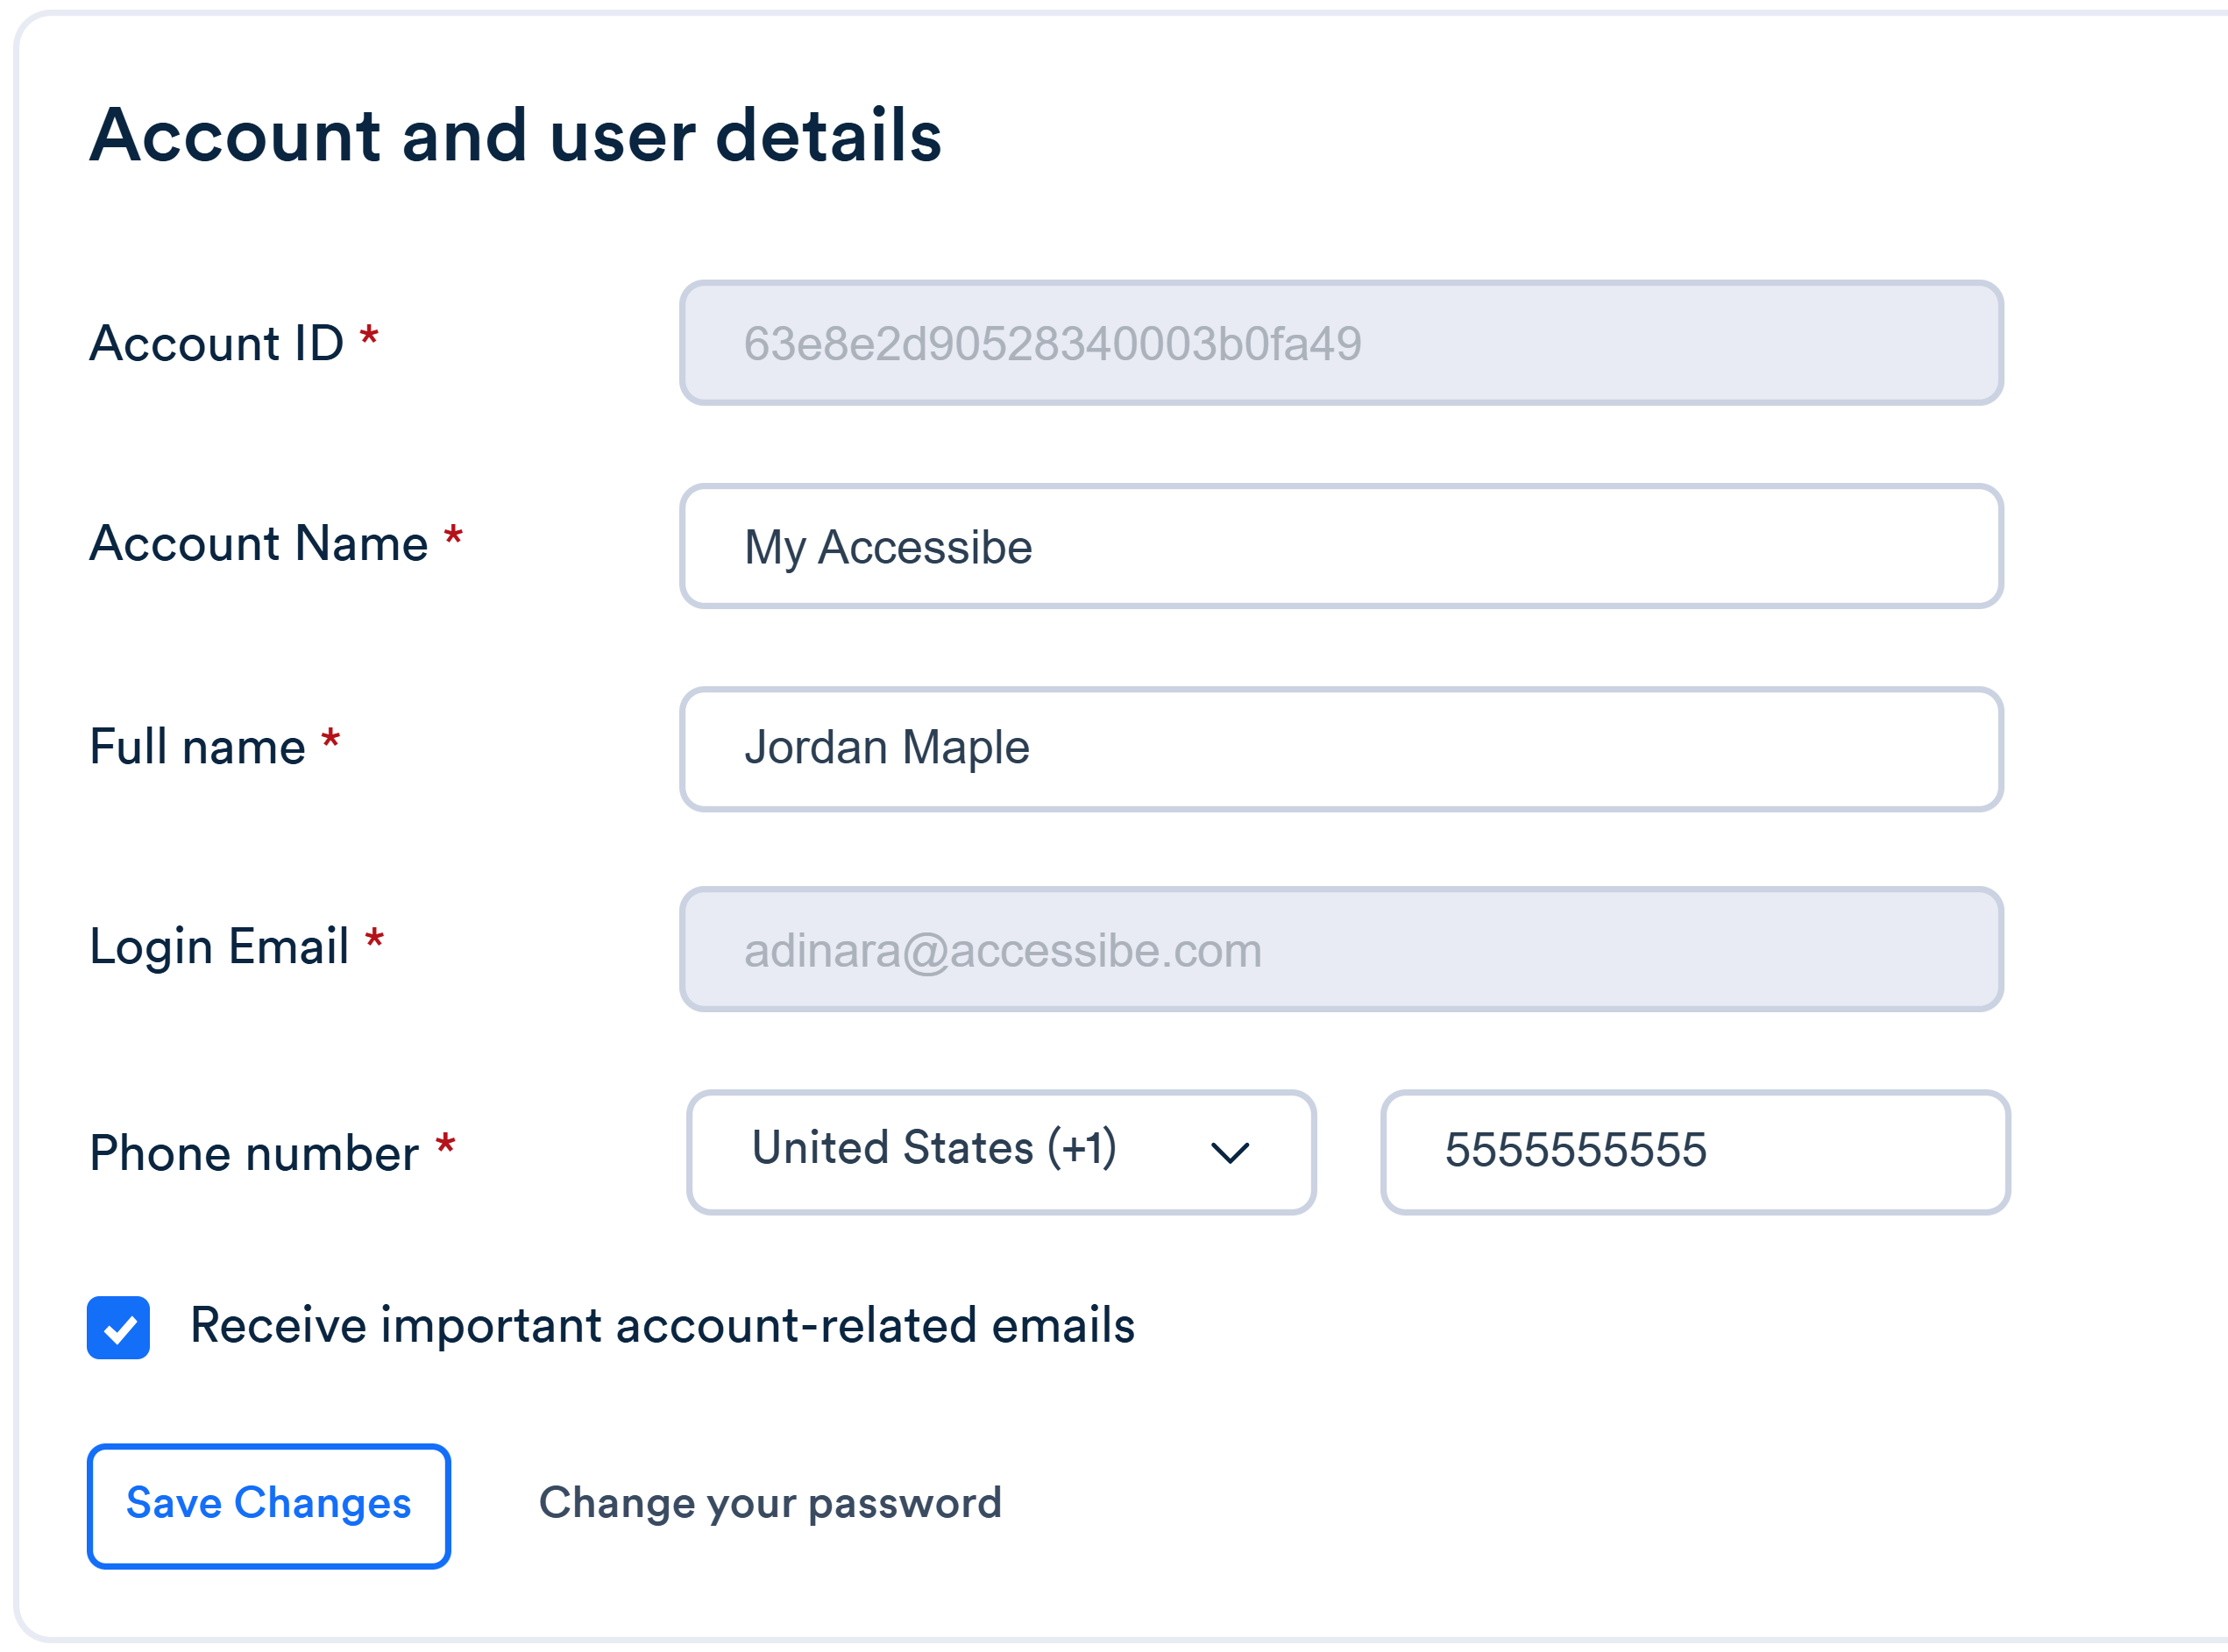Uncheck Receive important account-related emails

click(x=117, y=1326)
